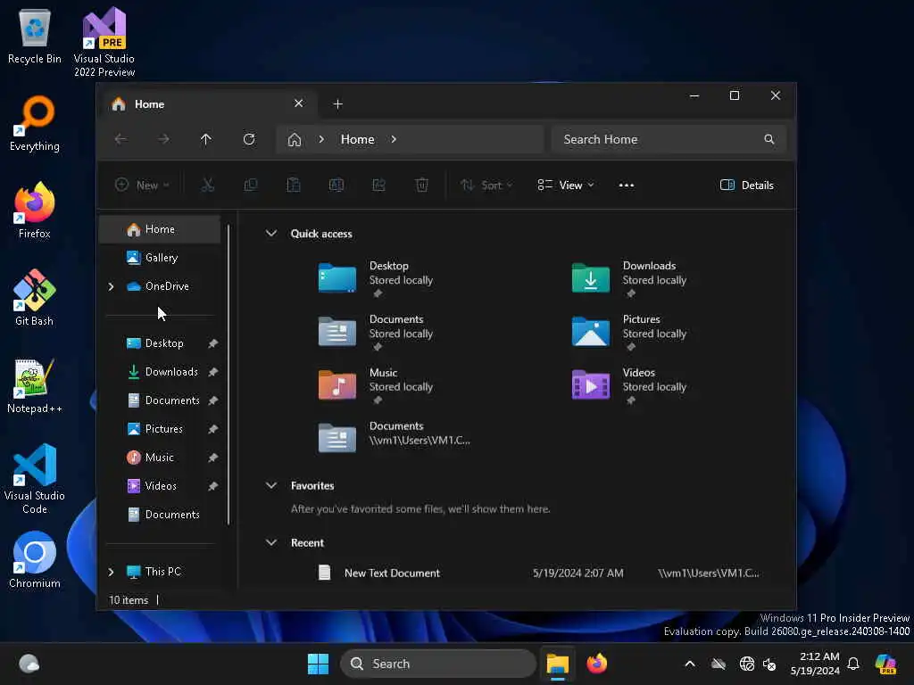
Task: Click the Share icon in toolbar
Action: click(378, 186)
